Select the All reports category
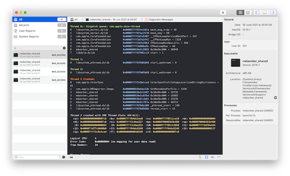Image resolution: width=290 pixels, height=176 pixels. [40, 19]
